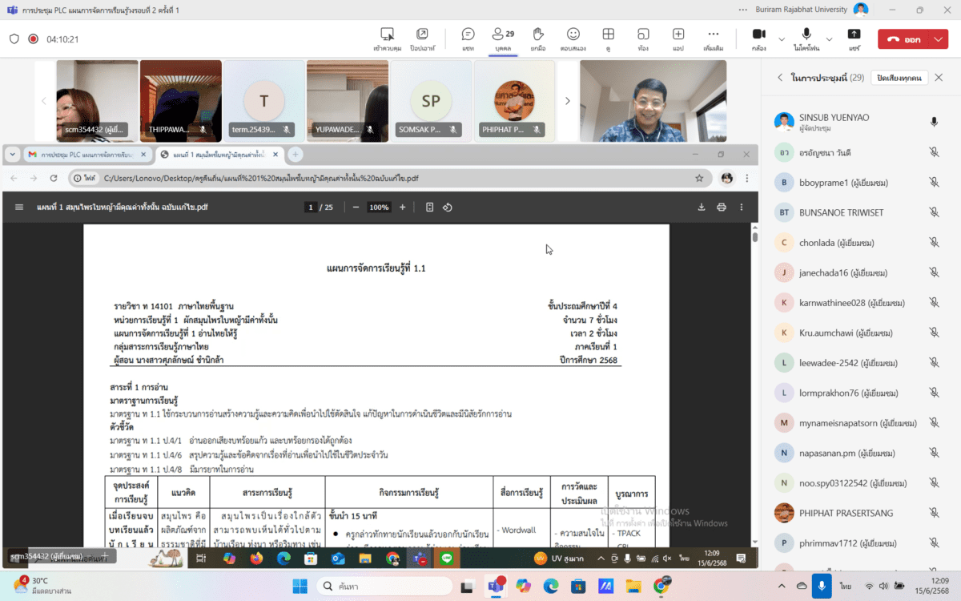Expand the leave options arrow beside ออก

click(x=939, y=38)
